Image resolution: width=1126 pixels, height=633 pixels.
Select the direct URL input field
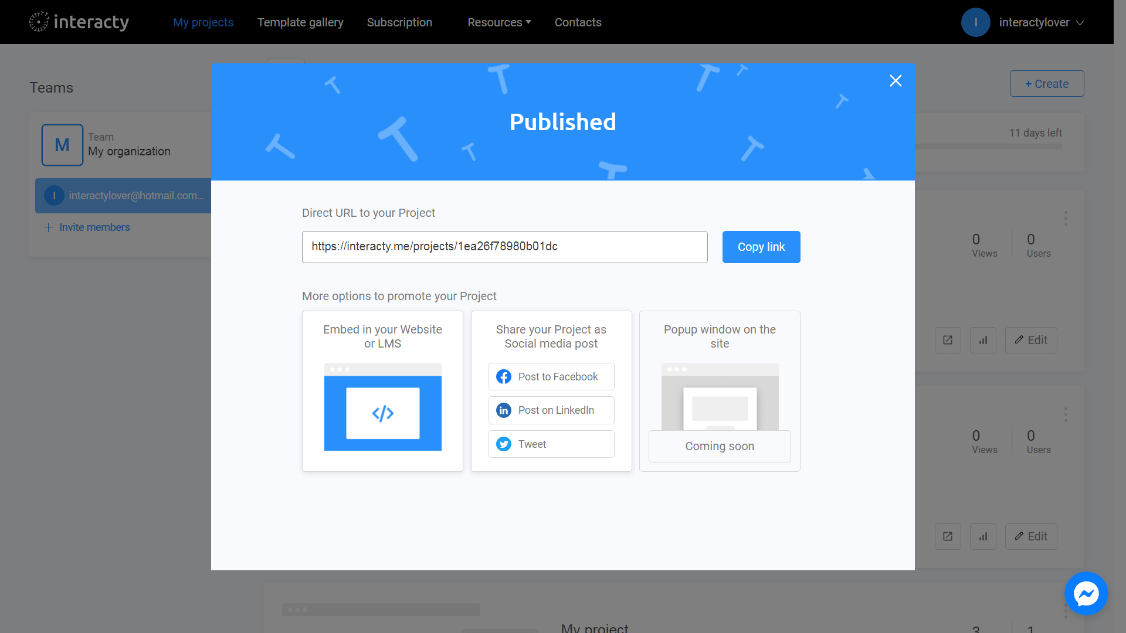[504, 247]
